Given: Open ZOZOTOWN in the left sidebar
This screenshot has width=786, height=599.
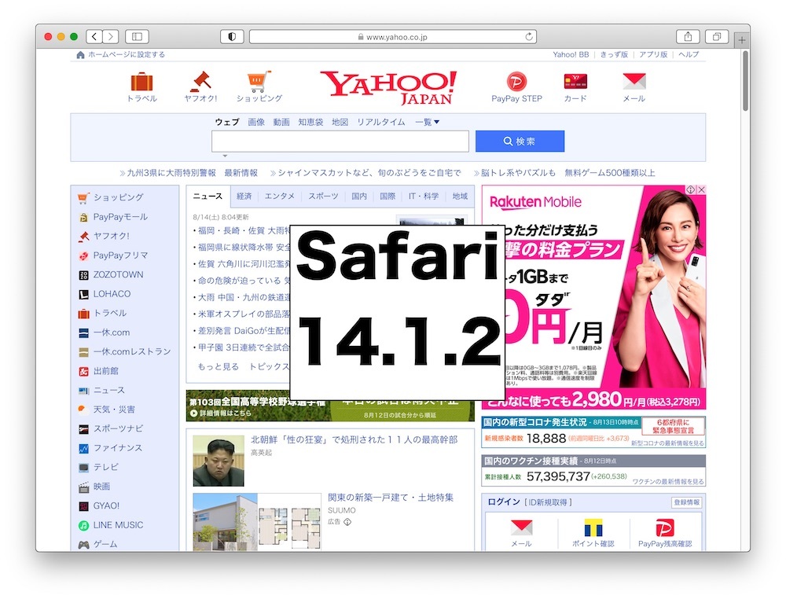Looking at the screenshot, I should click(x=119, y=274).
